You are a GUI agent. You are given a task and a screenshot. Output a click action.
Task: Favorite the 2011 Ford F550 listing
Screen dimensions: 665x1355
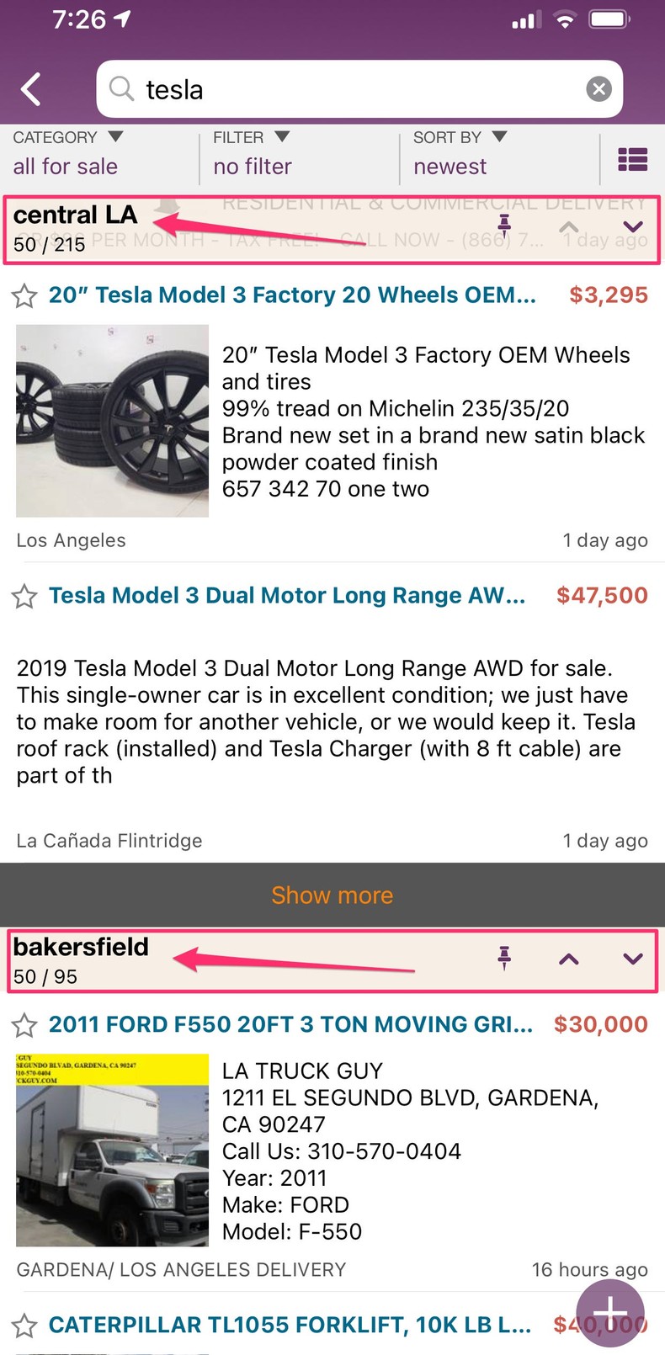pyautogui.click(x=24, y=1026)
